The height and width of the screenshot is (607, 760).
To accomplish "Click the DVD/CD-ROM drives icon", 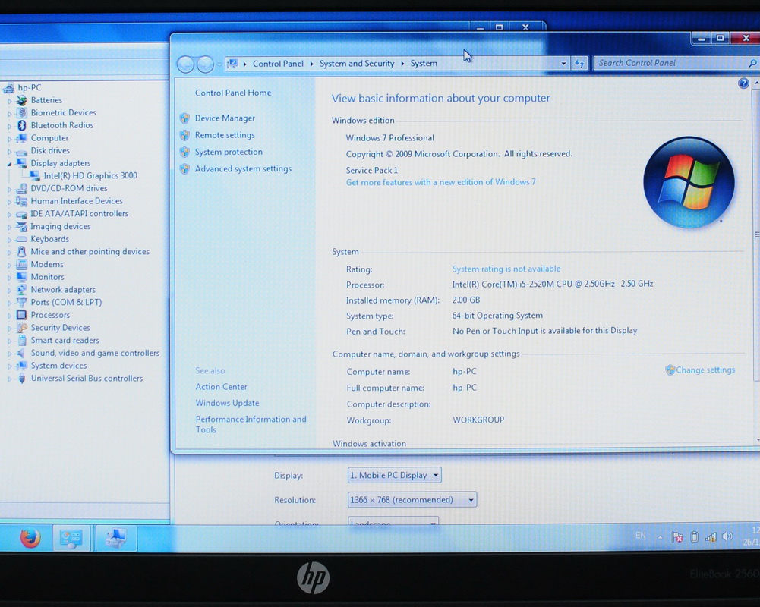I will click(x=22, y=188).
